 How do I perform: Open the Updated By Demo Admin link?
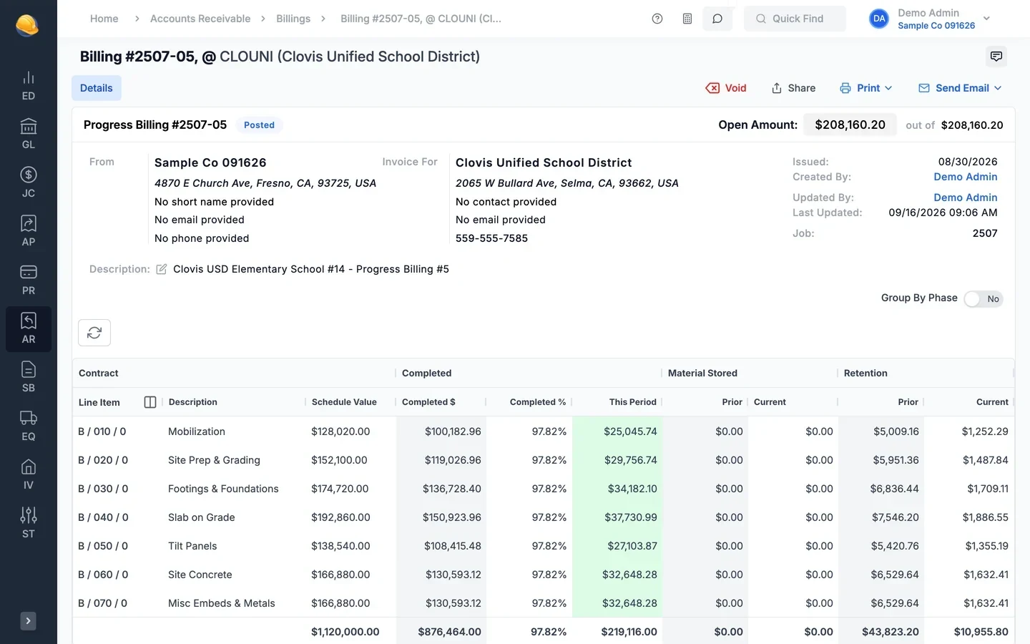(x=966, y=197)
